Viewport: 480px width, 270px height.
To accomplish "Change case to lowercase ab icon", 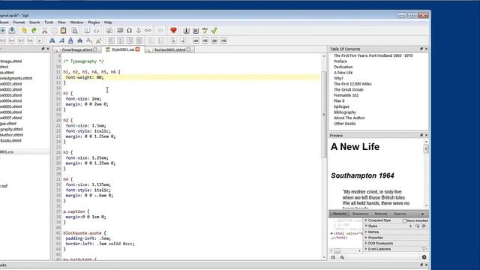I will [196, 40].
